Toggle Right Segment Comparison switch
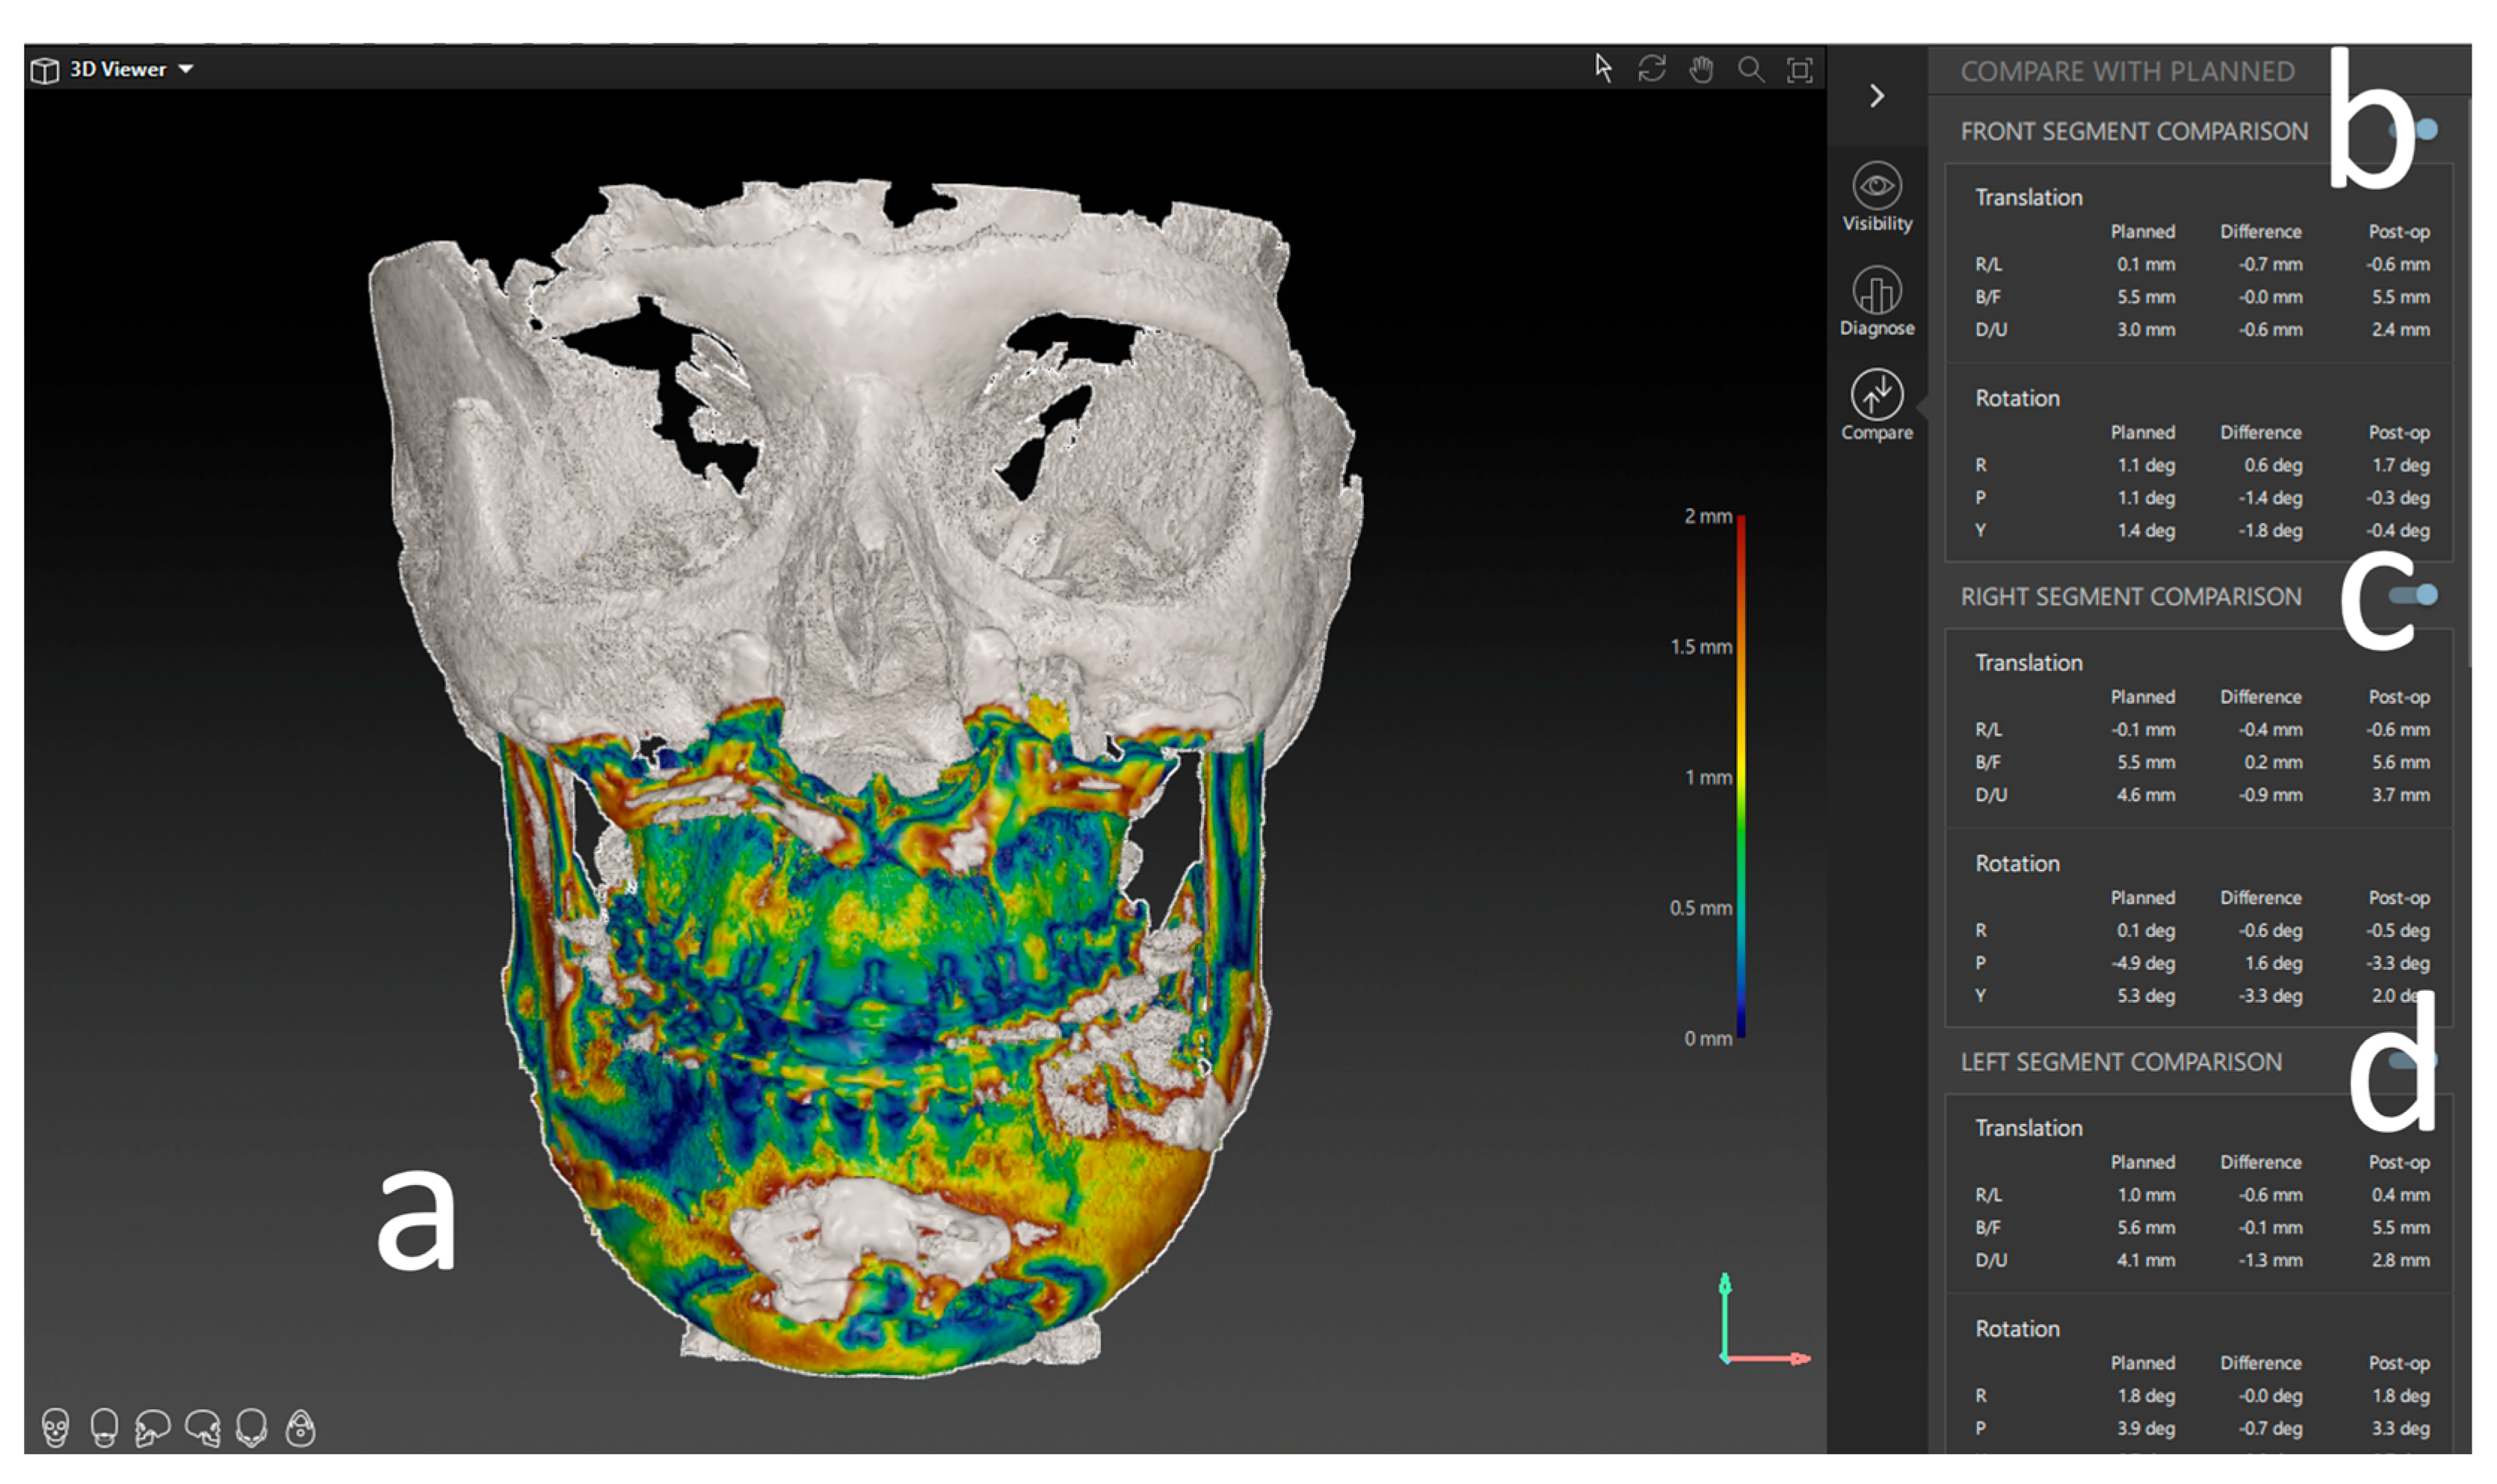 click(x=2413, y=596)
